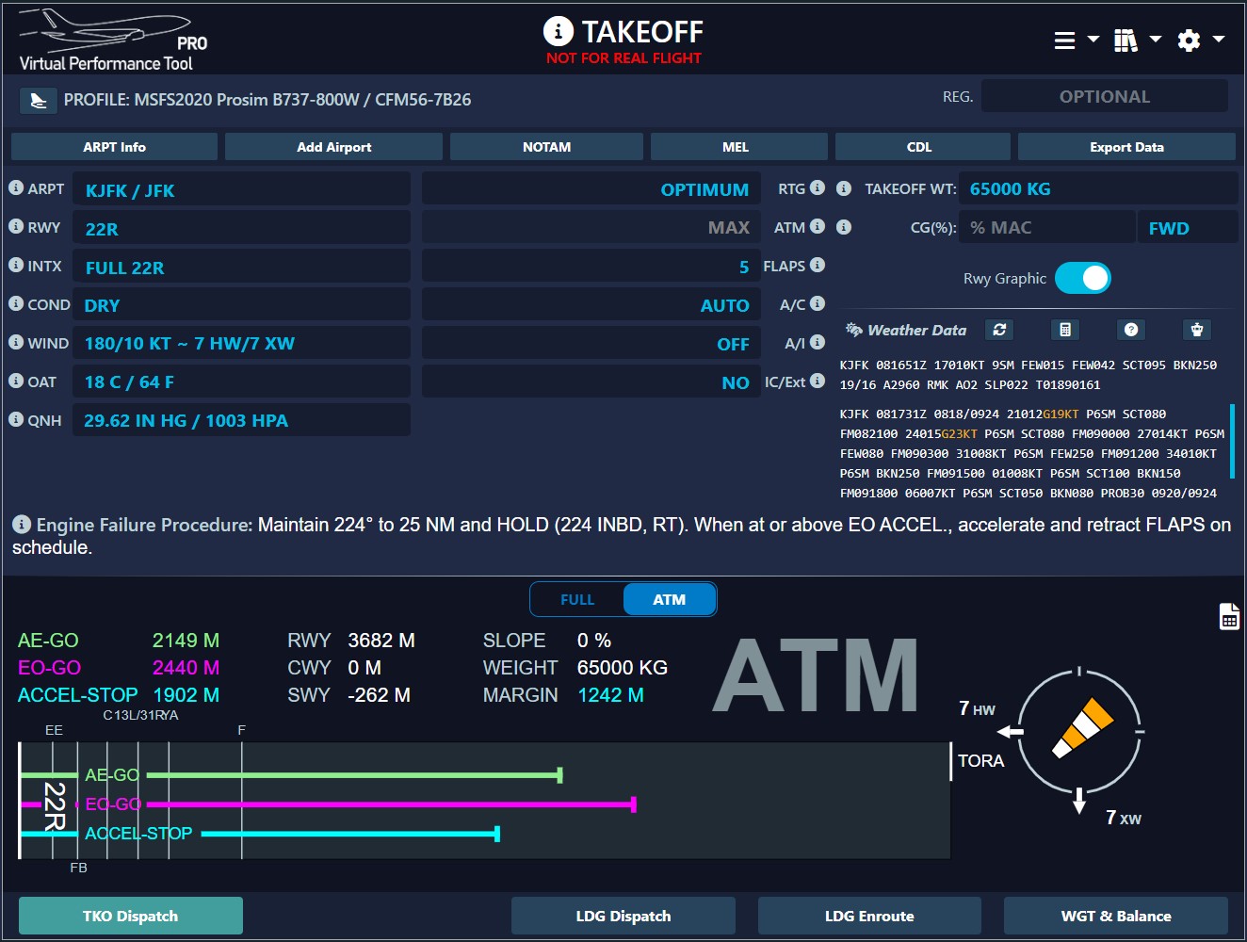Click the weather help question mark icon
The height and width of the screenshot is (942, 1247).
click(x=1131, y=330)
